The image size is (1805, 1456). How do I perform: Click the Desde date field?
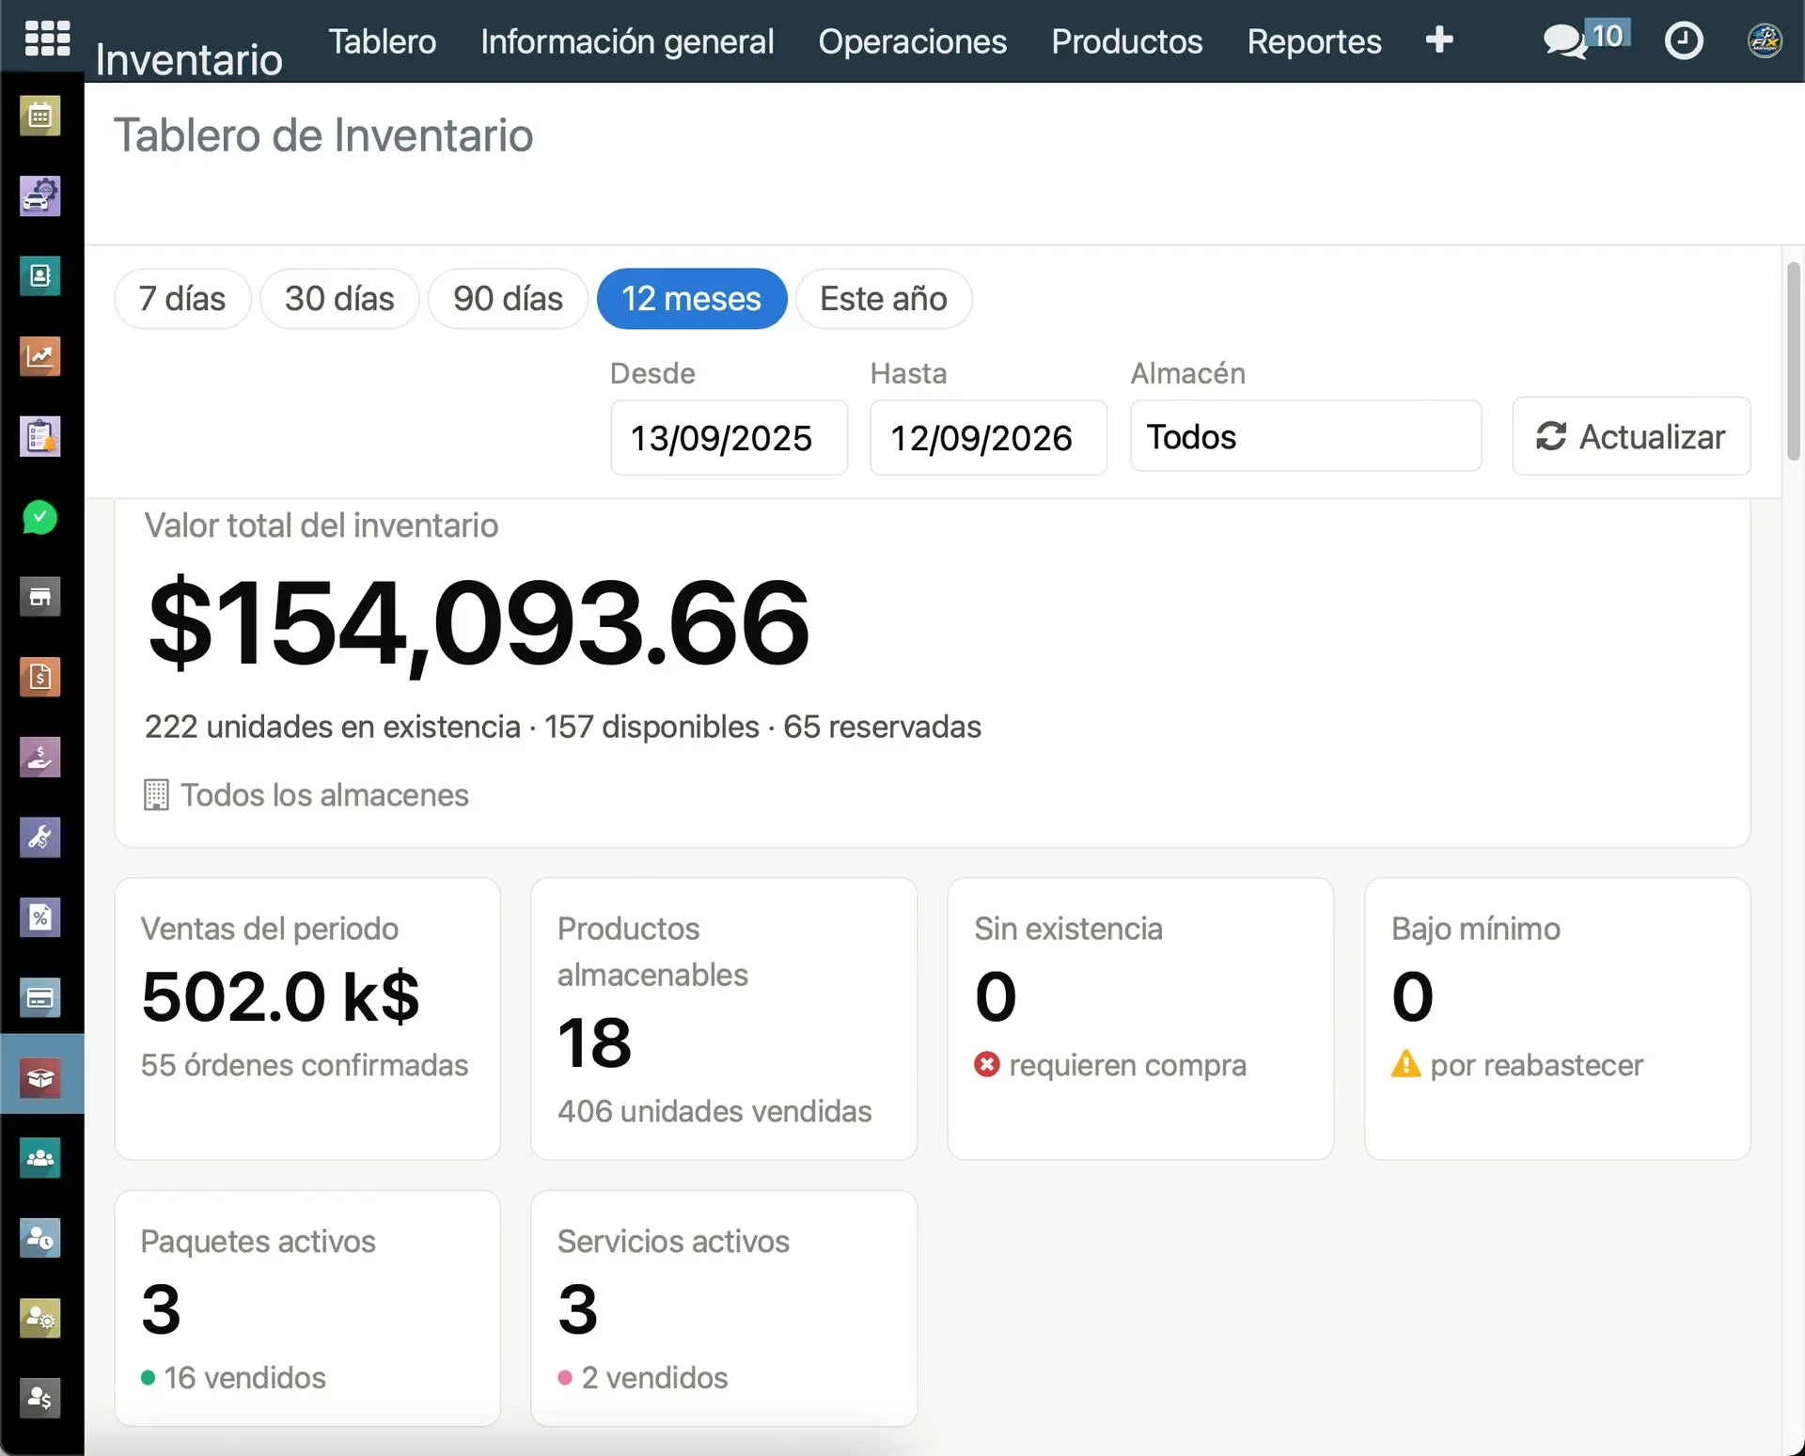coord(729,438)
